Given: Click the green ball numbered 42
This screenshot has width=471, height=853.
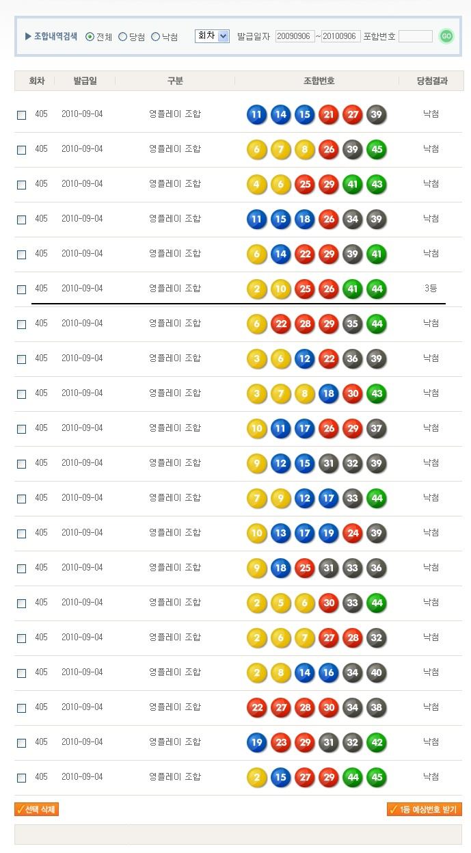Looking at the screenshot, I should (x=377, y=742).
